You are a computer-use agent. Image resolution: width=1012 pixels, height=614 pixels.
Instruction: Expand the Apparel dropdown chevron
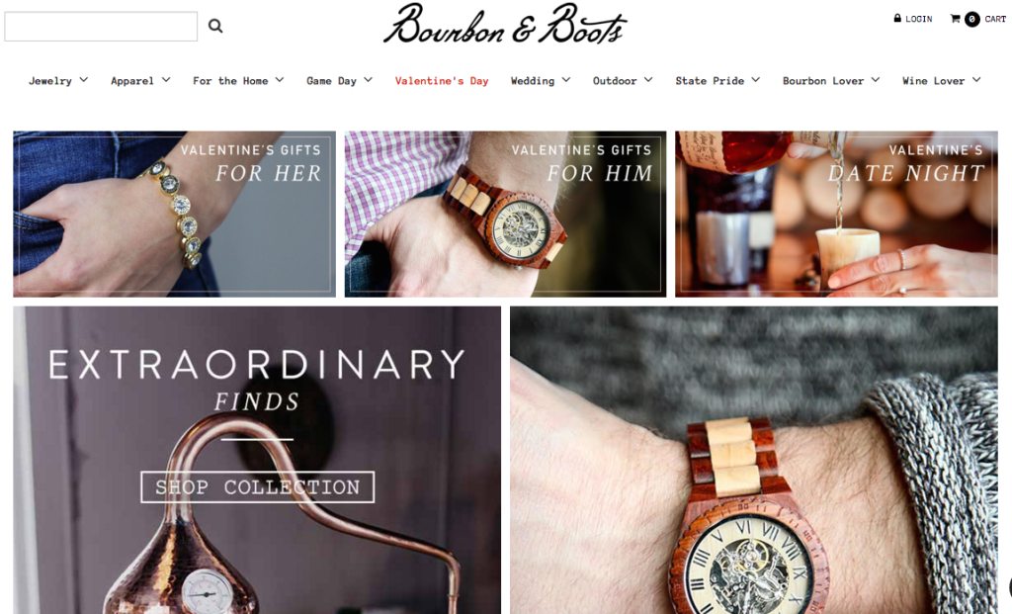[166, 80]
